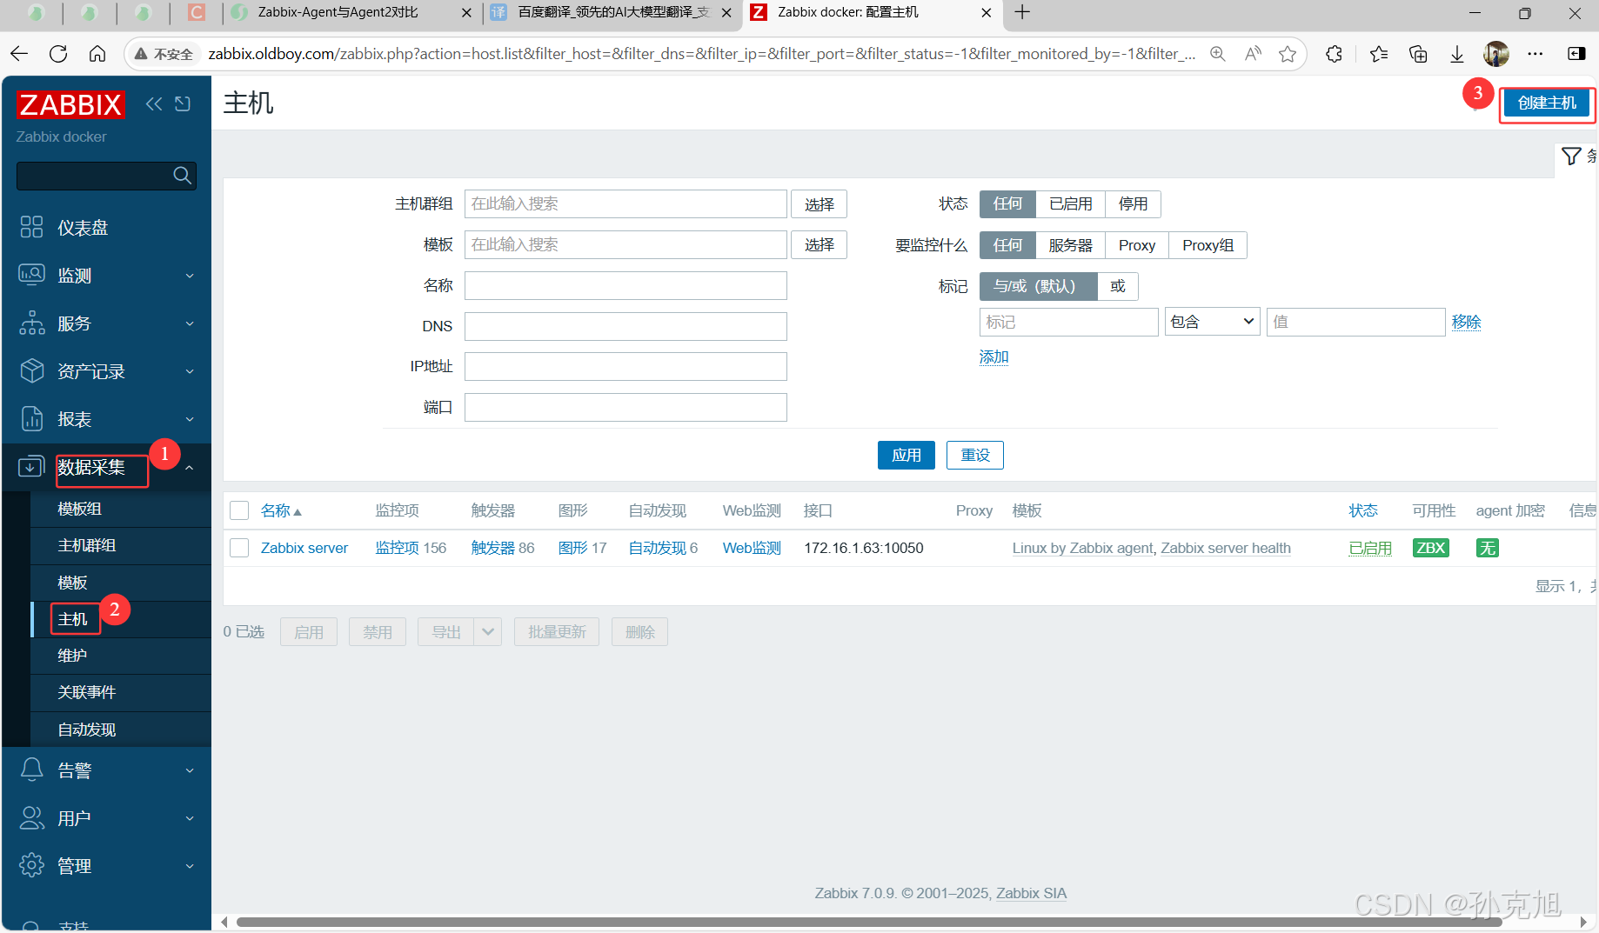Viewport: 1599px width, 933px height.
Task: Open the 维护 submenu item
Action: pos(121,656)
